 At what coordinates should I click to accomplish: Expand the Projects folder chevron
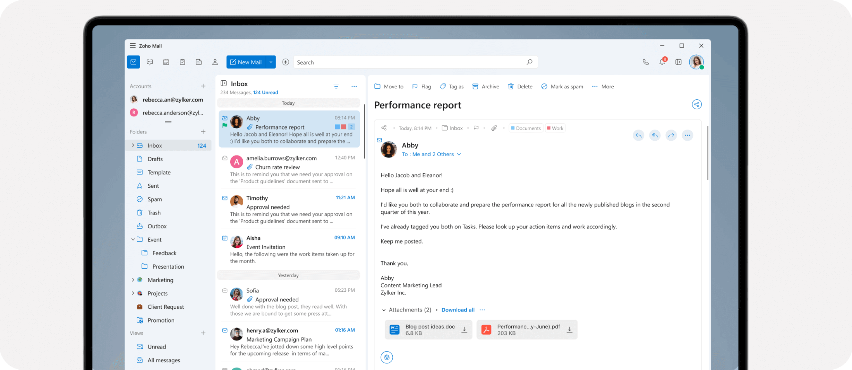point(133,293)
